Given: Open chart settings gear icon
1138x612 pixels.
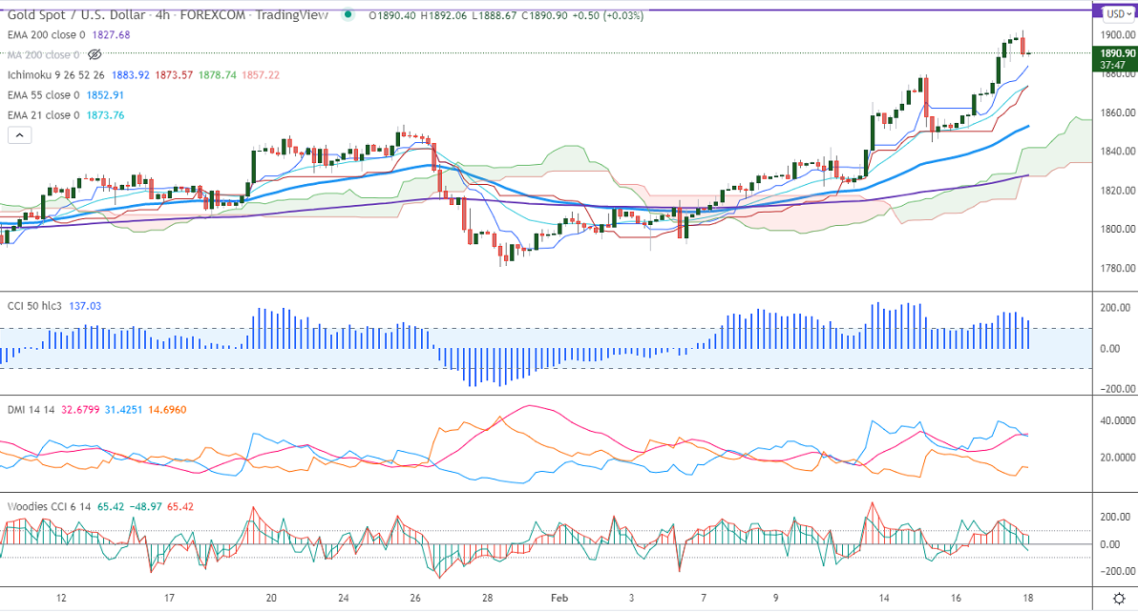Looking at the screenshot, I should (x=1119, y=599).
